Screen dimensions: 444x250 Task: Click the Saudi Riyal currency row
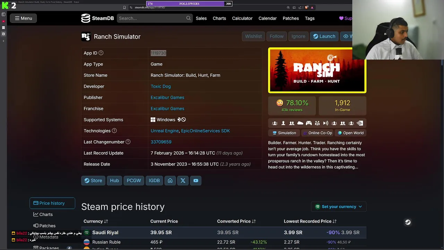(224, 232)
